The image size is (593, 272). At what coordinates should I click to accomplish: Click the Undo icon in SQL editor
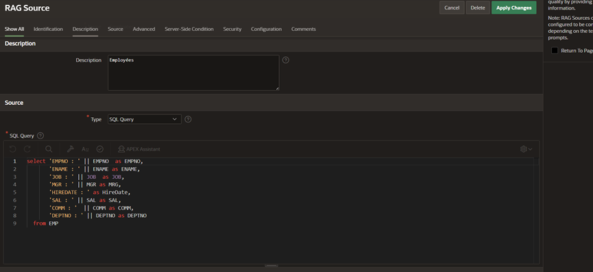pyautogui.click(x=13, y=149)
